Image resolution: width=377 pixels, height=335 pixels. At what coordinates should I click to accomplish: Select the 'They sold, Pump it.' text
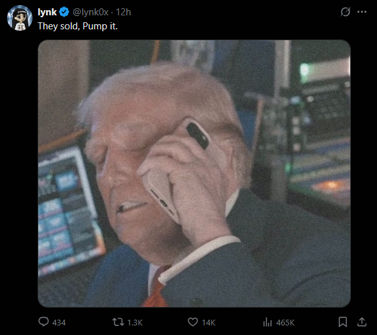78,26
